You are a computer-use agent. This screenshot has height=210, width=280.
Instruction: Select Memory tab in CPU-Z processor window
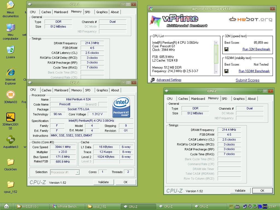[77, 90]
